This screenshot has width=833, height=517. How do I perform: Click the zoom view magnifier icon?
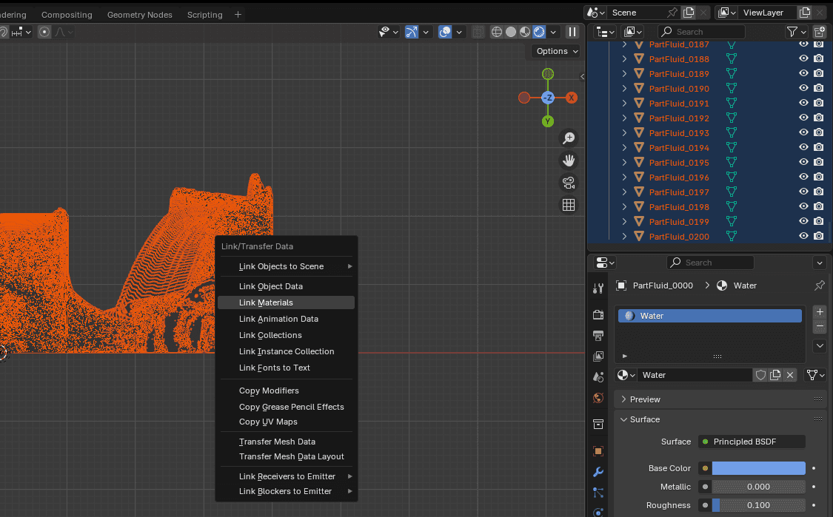pos(569,138)
